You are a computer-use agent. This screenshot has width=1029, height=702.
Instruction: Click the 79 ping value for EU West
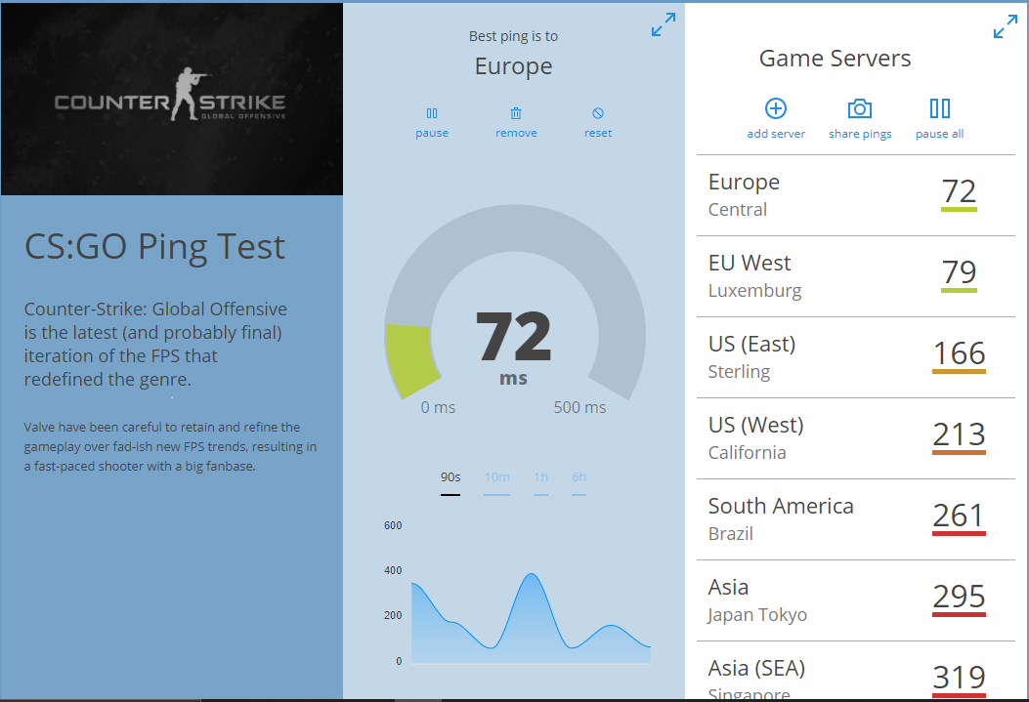(x=959, y=273)
